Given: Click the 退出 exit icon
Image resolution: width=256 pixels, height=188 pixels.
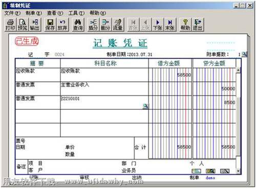Looking at the screenshot, I should (x=198, y=25).
